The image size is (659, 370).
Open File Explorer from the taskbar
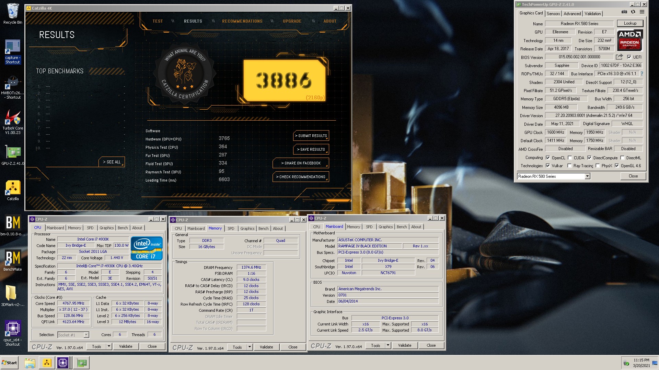coord(30,363)
